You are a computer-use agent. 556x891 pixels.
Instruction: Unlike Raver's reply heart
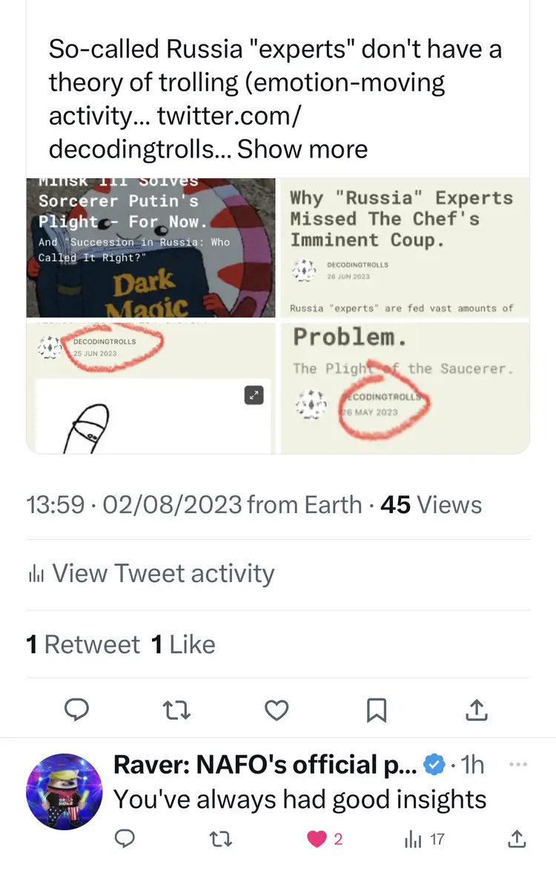click(317, 839)
